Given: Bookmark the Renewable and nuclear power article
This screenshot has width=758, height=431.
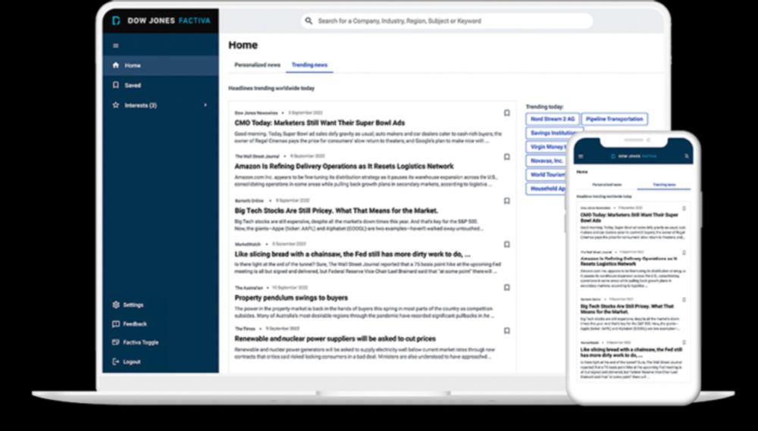Looking at the screenshot, I should point(506,331).
